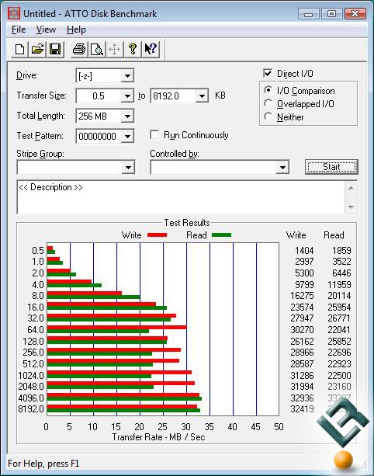
Task: Select the Overlapped I/O radio option
Action: point(268,103)
